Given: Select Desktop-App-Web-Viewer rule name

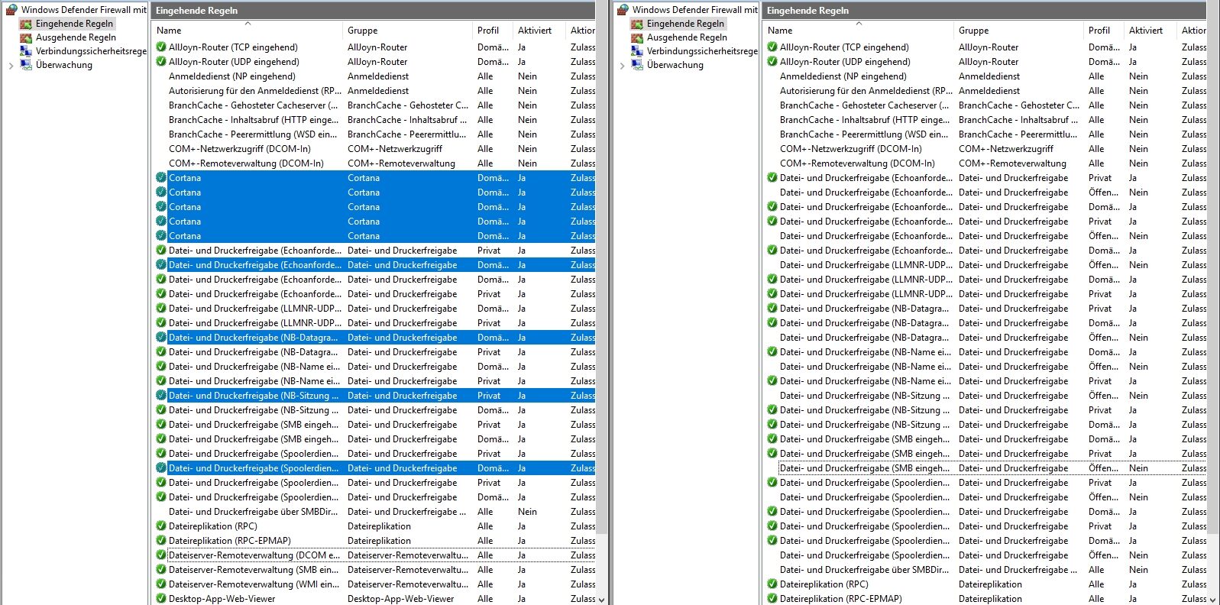Looking at the screenshot, I should [x=222, y=599].
